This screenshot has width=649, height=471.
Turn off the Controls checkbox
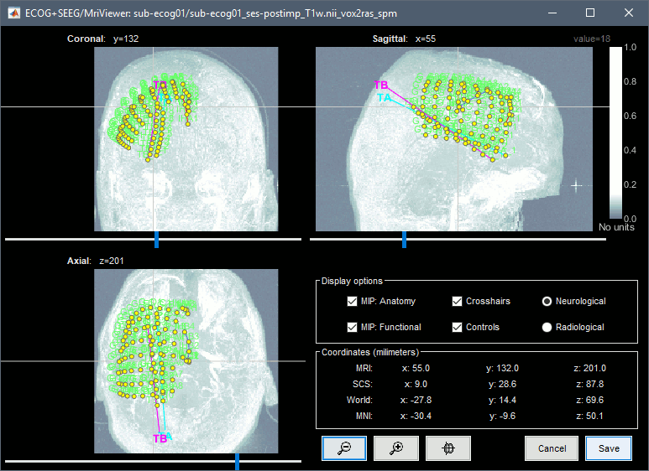click(x=458, y=327)
